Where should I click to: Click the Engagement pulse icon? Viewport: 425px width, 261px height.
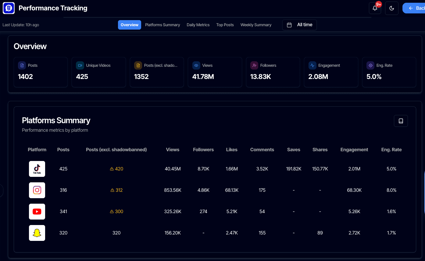[312, 65]
